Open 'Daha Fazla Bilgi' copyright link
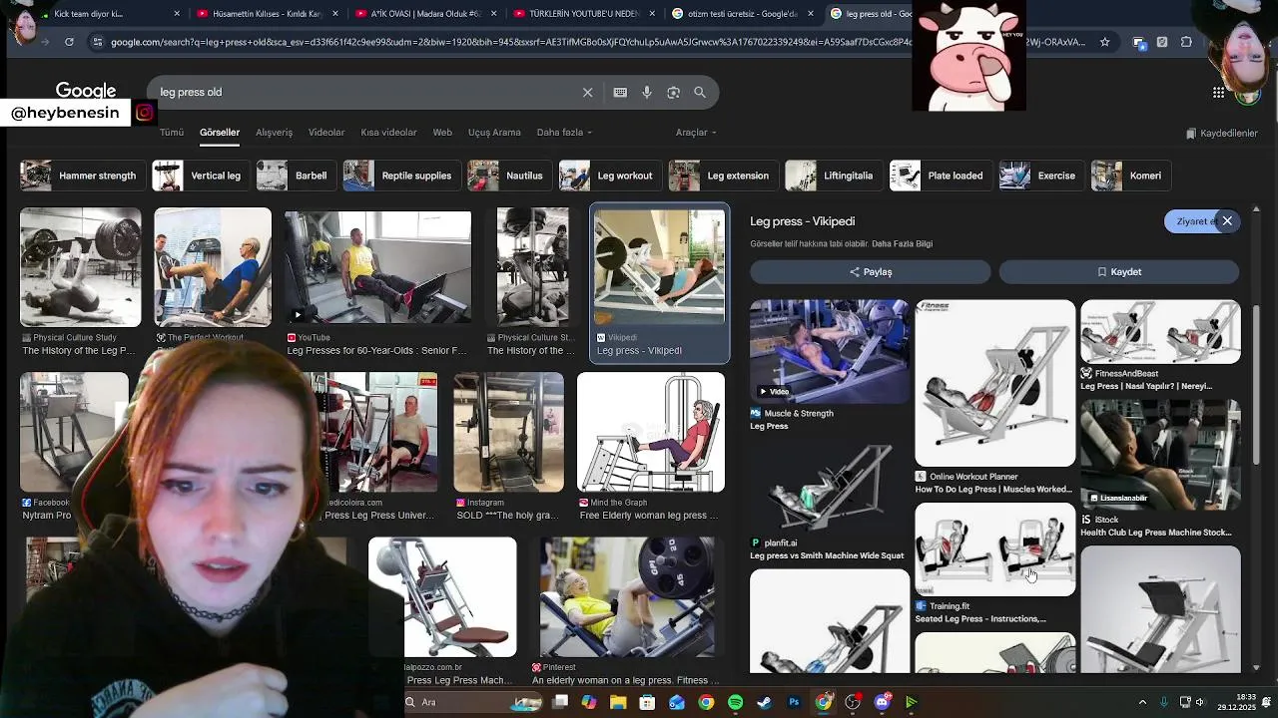 point(902,244)
